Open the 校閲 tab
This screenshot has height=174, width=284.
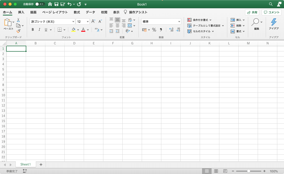[104, 12]
